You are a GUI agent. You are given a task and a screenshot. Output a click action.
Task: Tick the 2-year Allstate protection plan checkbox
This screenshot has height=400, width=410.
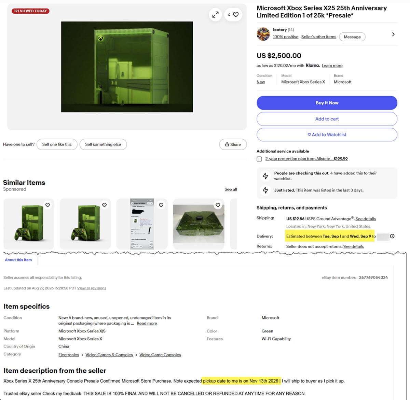tap(259, 159)
